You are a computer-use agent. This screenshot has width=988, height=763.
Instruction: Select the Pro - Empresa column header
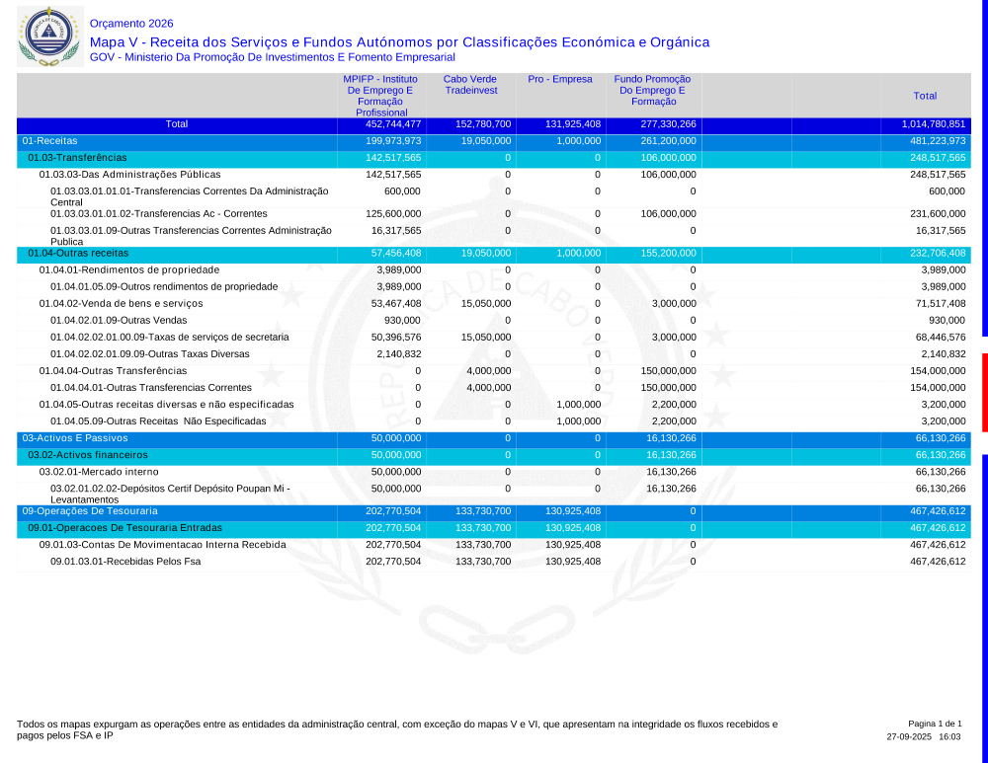point(560,79)
